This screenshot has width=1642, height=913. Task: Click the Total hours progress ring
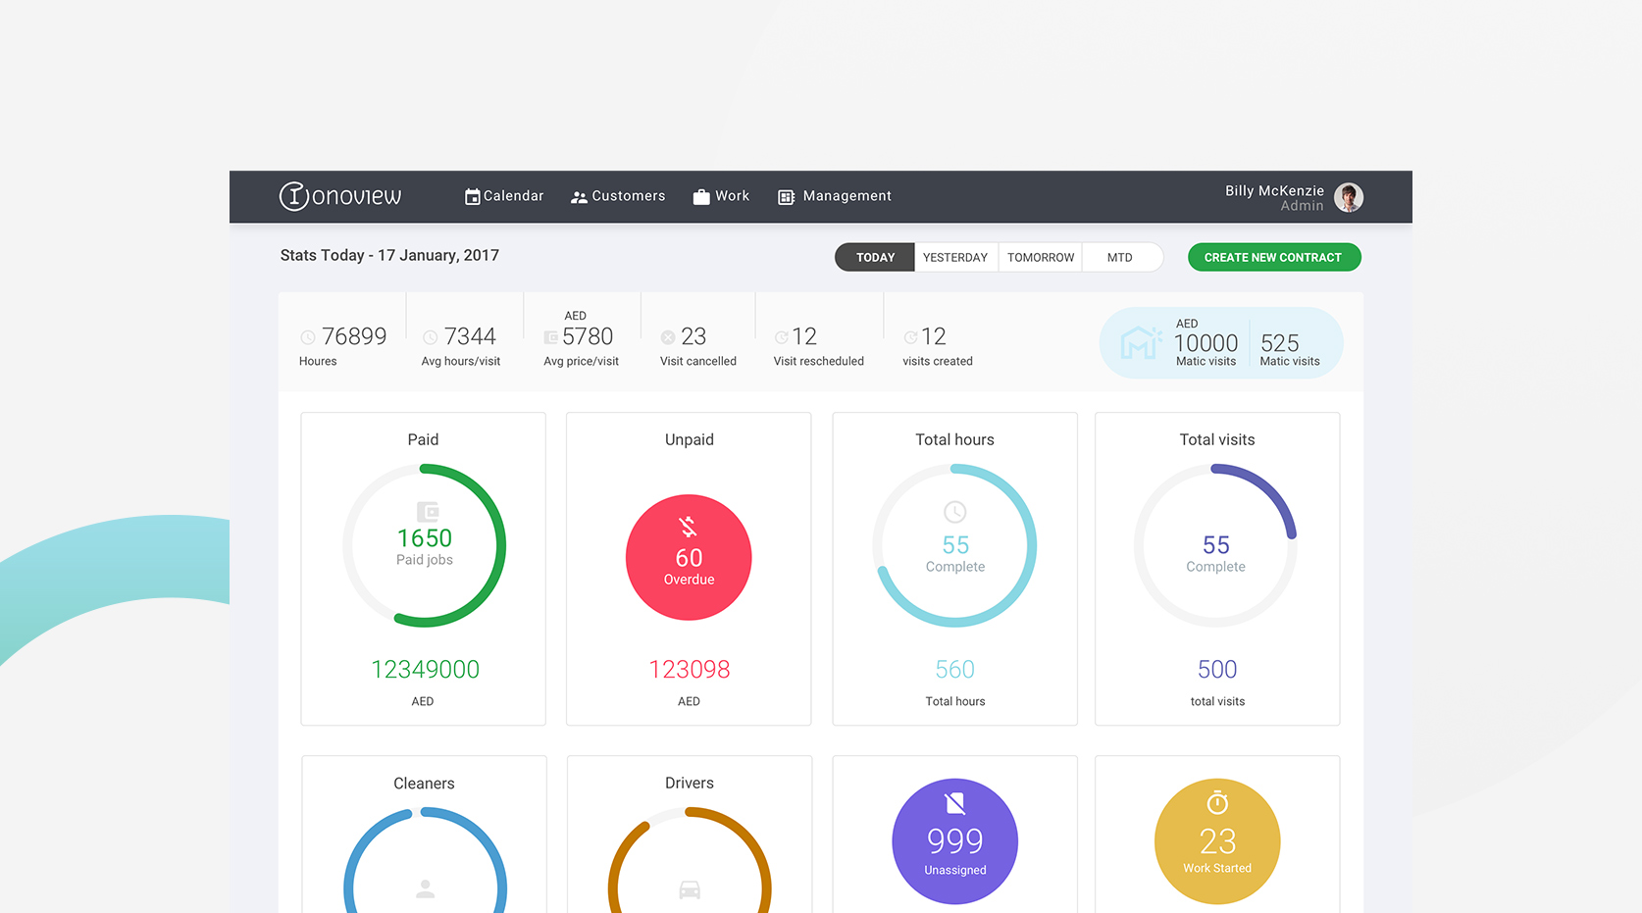pos(954,545)
